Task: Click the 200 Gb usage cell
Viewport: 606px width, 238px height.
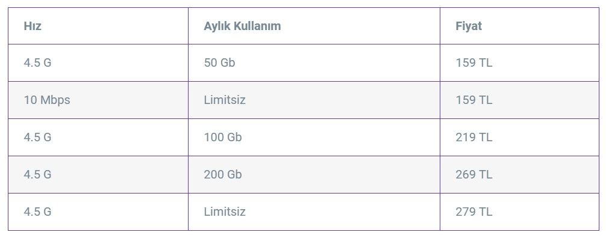Action: coord(314,174)
